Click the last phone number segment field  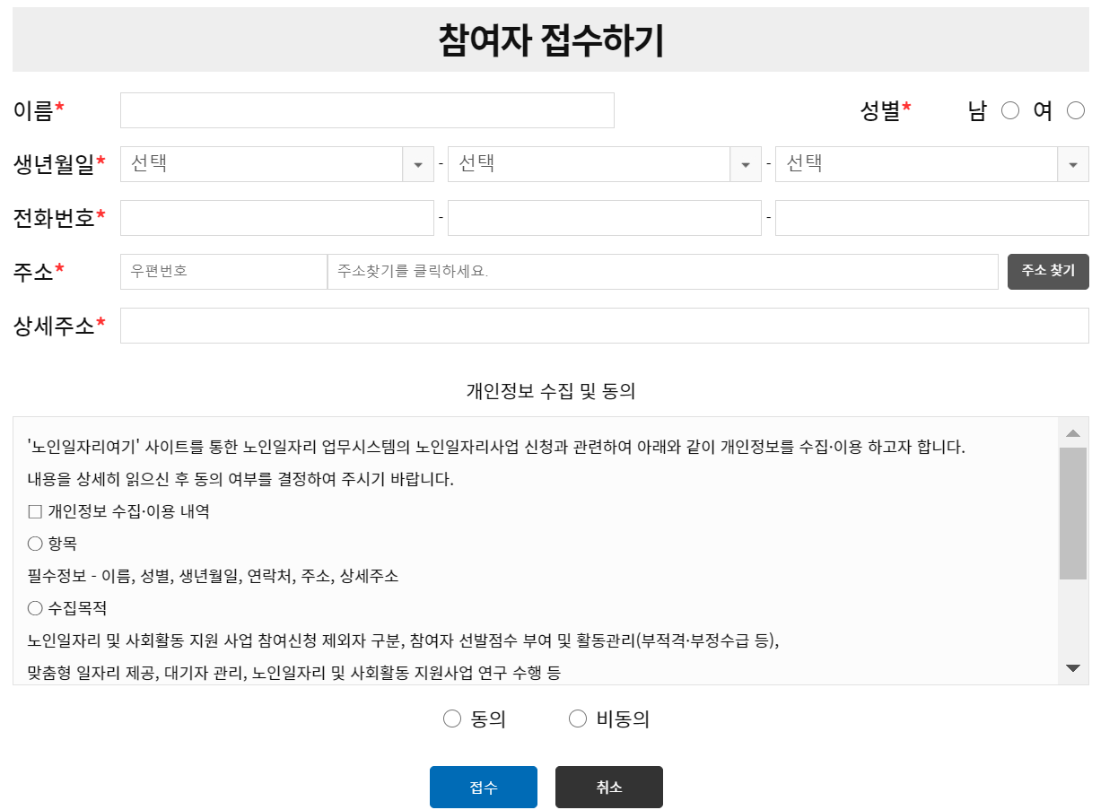pyautogui.click(x=931, y=217)
